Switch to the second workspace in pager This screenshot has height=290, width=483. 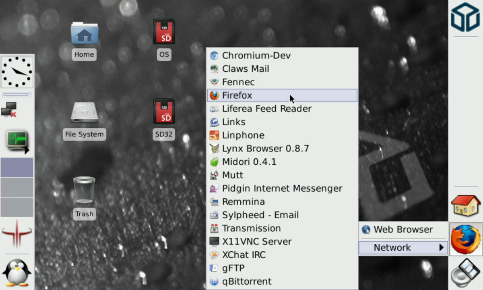[x=17, y=187]
